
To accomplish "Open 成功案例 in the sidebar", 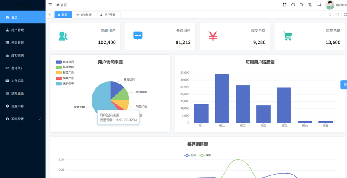I will tap(23, 55).
